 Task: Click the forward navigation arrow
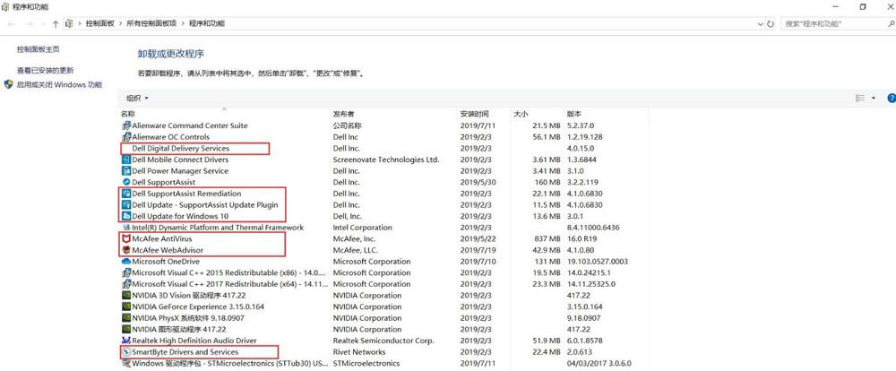point(30,24)
